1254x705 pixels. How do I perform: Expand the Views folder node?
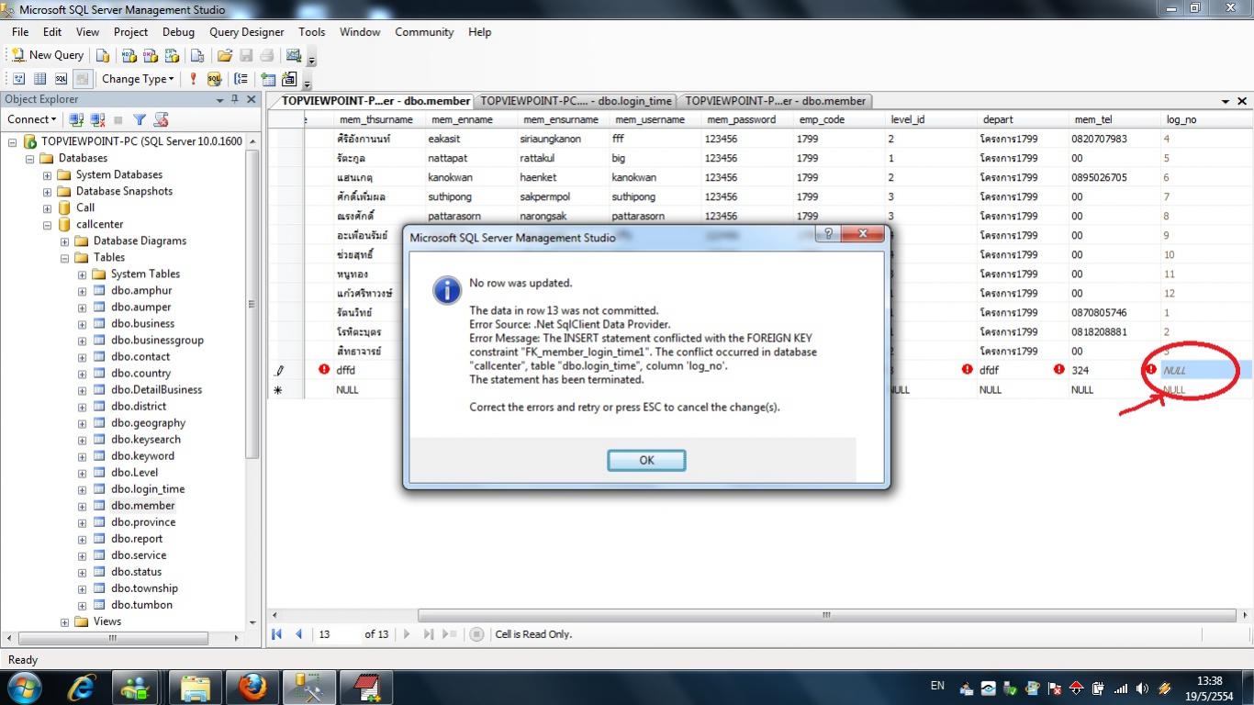(65, 621)
